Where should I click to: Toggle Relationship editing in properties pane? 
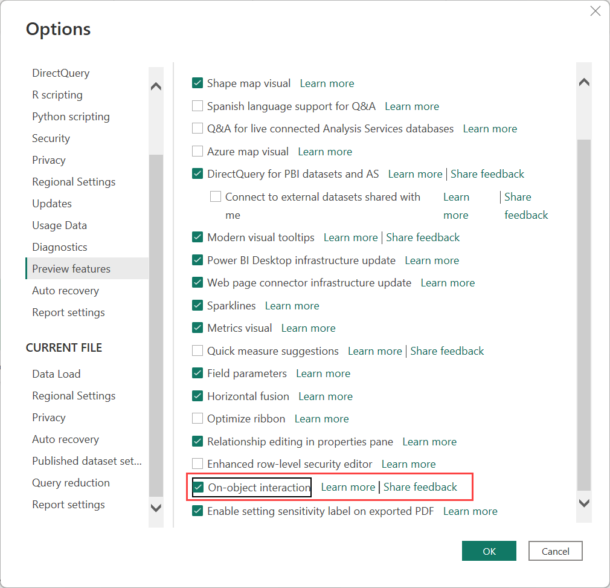pyautogui.click(x=197, y=441)
